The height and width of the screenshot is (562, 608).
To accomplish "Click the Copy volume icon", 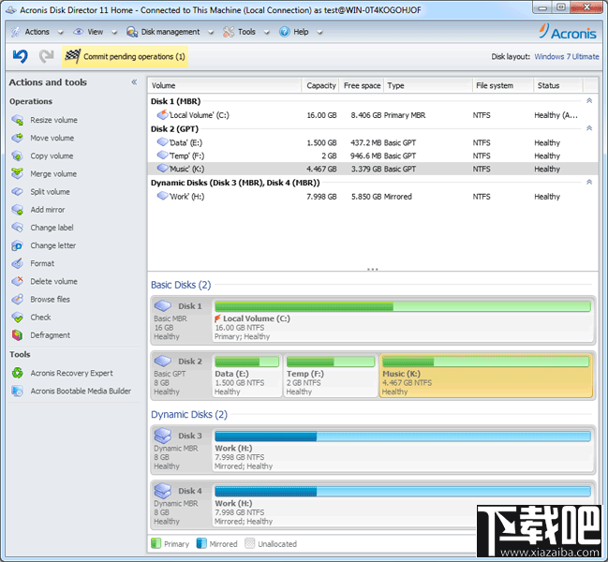I will coord(18,155).
